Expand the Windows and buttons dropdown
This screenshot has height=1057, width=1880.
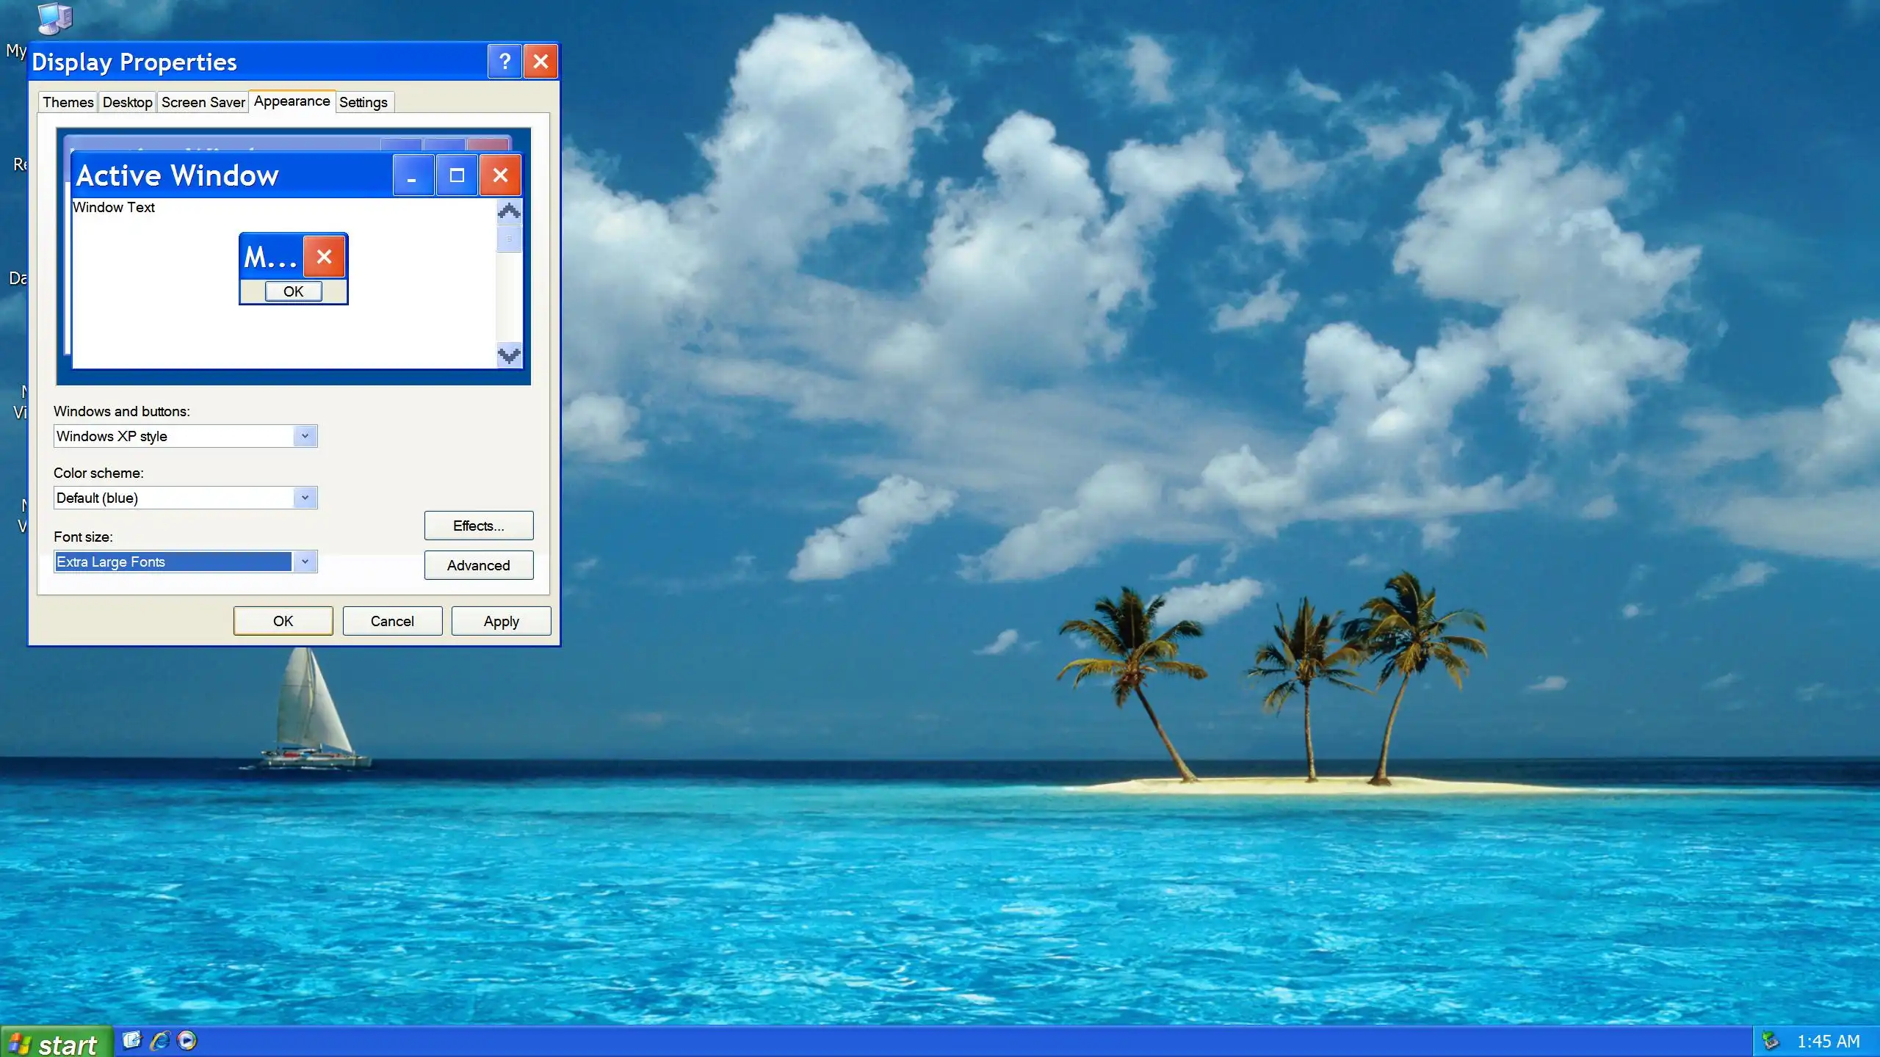pos(305,436)
